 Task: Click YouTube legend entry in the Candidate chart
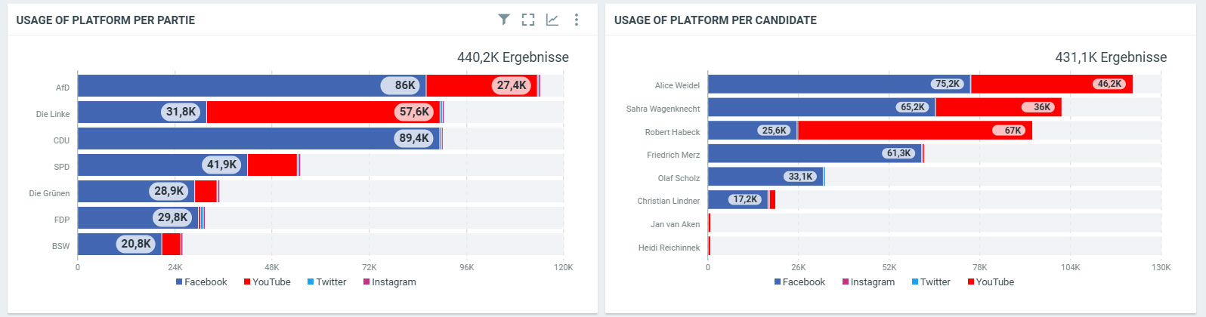991,282
